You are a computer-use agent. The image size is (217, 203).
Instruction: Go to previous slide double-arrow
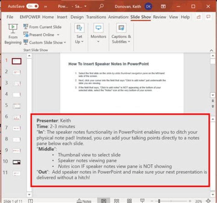pos(213,101)
